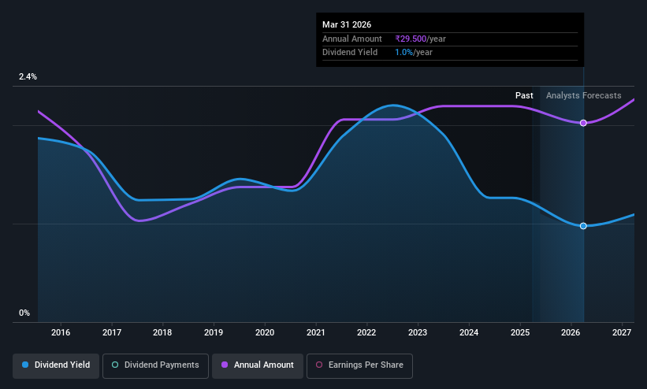Click the 2.4% y-axis label
Screen dimensions: 647x389
[x=28, y=76]
